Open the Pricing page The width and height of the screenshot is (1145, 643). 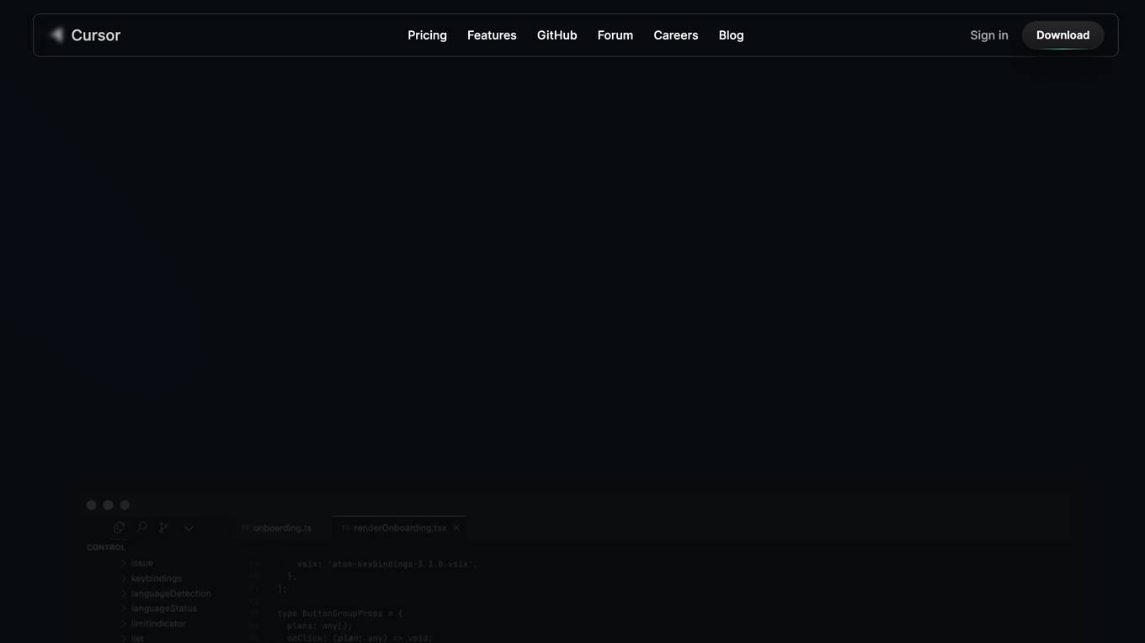click(427, 35)
